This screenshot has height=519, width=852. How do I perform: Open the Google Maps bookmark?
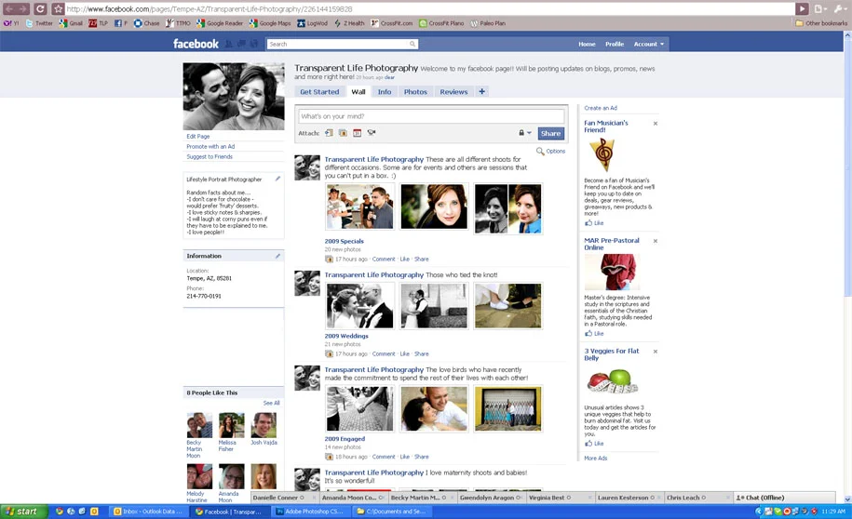[x=270, y=23]
